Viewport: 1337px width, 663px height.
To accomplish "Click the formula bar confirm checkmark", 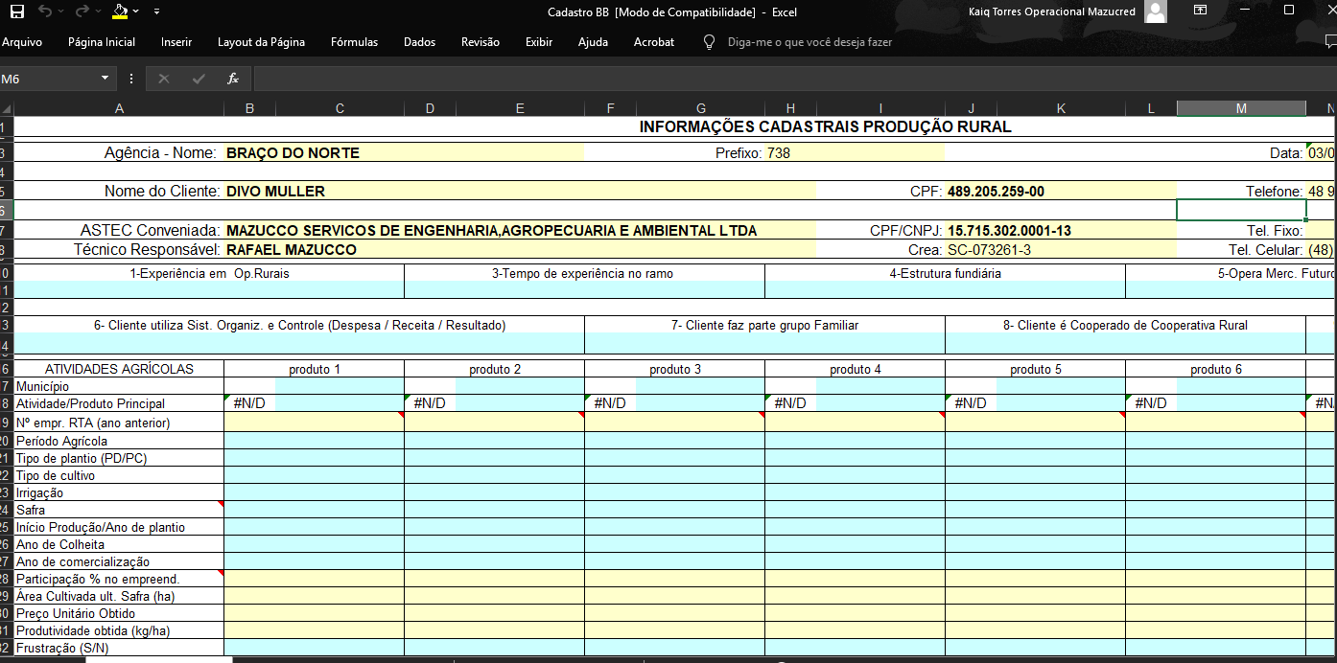I will pyautogui.click(x=199, y=79).
